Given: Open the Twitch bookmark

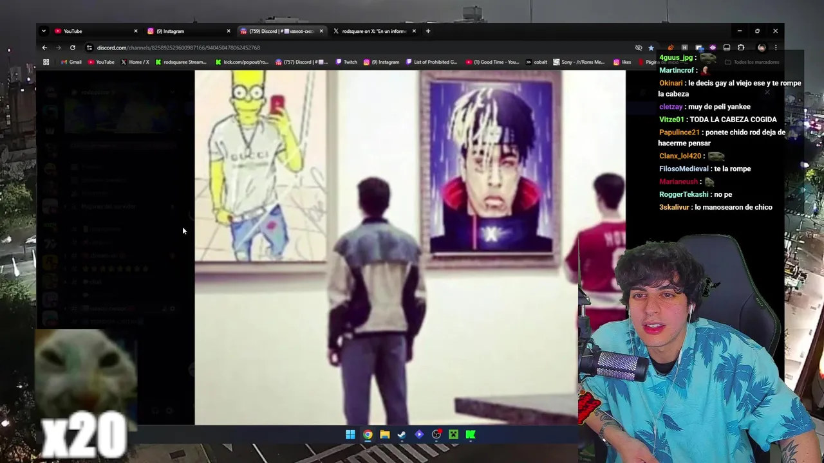Looking at the screenshot, I should pyautogui.click(x=347, y=62).
